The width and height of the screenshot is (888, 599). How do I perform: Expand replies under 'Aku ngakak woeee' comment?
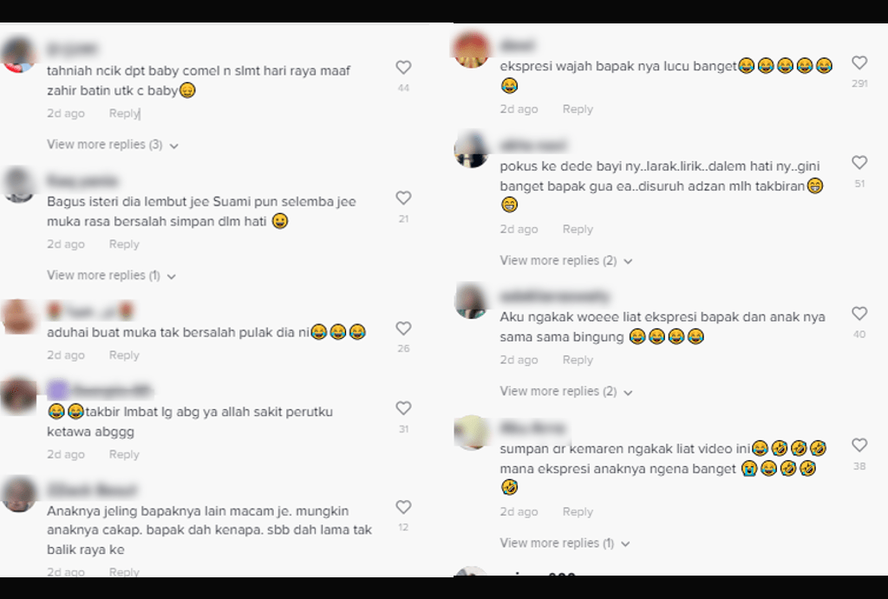[x=565, y=391]
